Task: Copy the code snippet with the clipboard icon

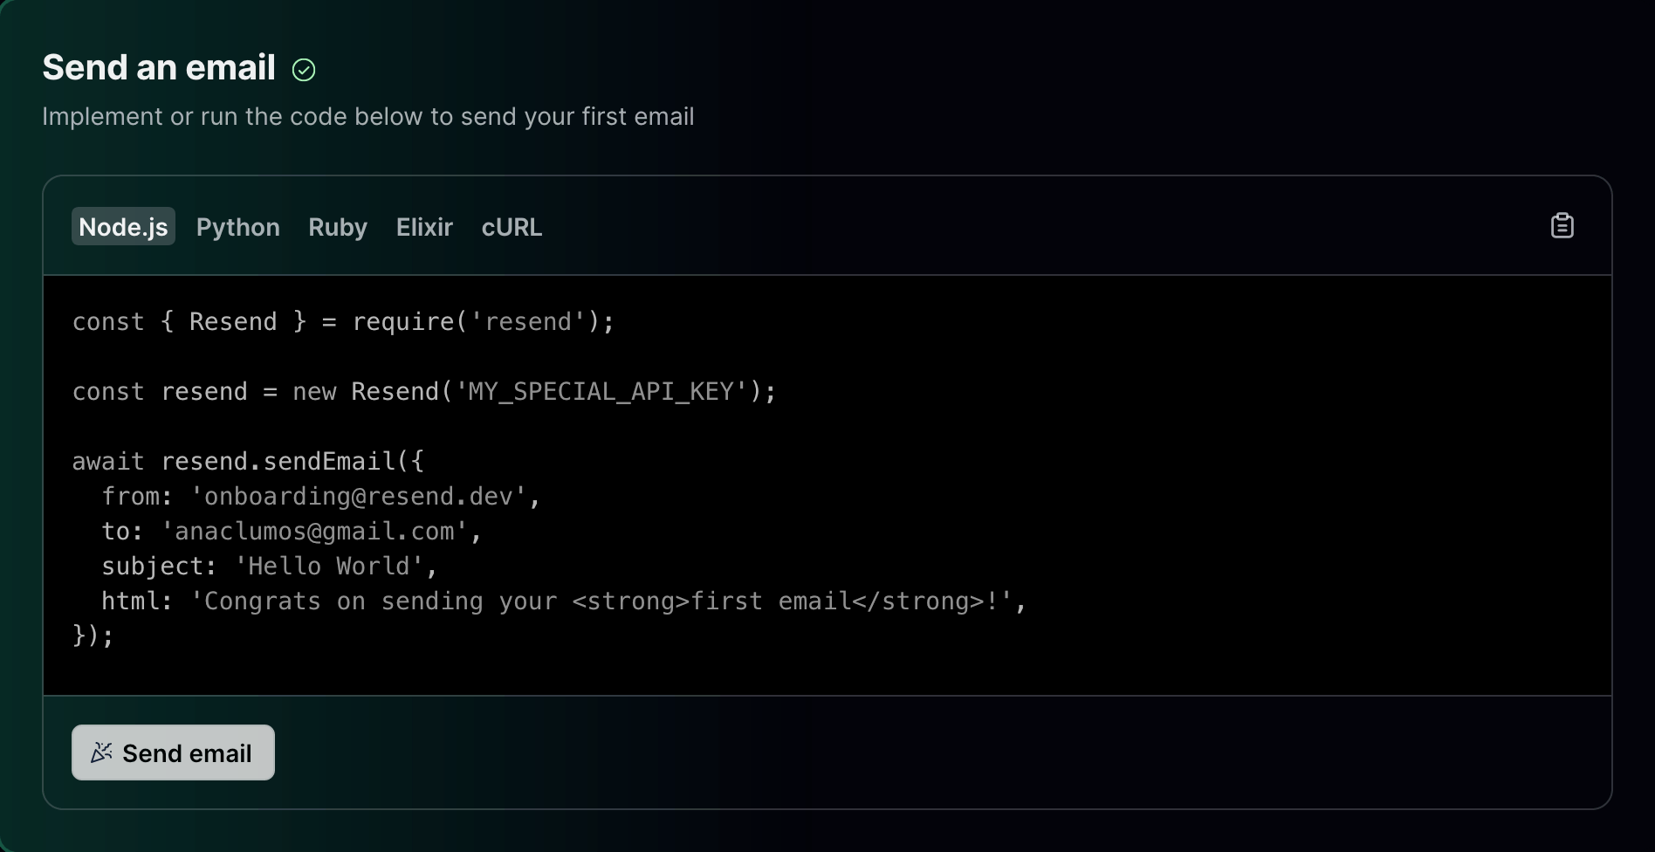Action: click(x=1562, y=226)
